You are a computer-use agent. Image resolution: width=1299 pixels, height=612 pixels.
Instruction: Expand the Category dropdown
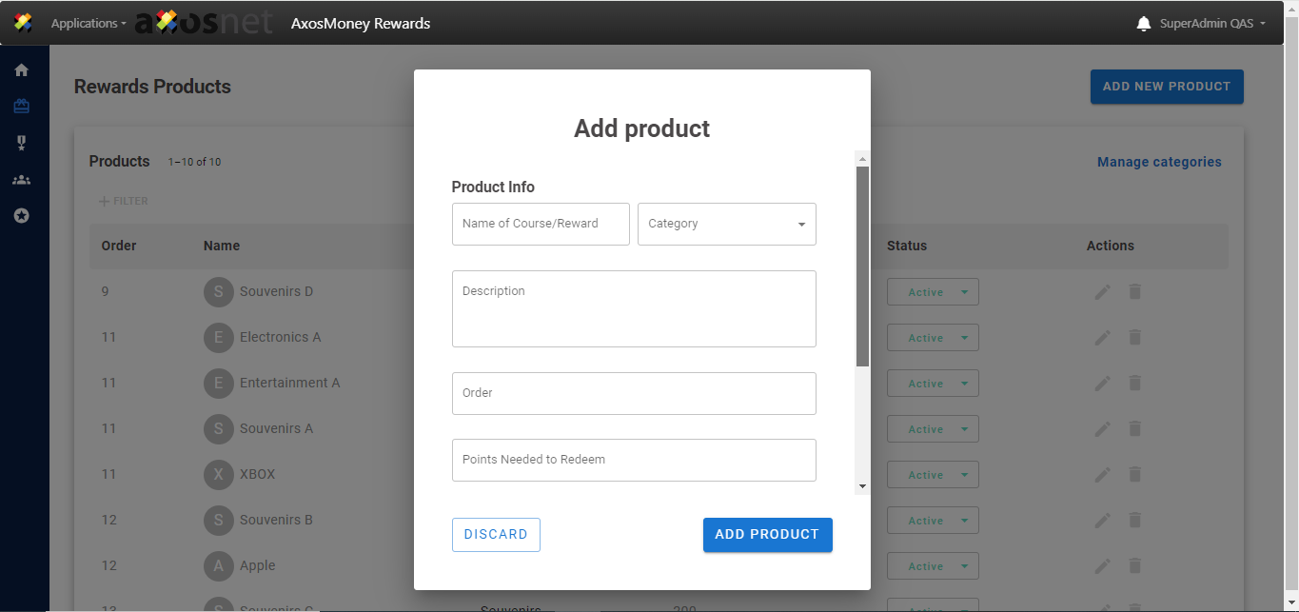(726, 224)
